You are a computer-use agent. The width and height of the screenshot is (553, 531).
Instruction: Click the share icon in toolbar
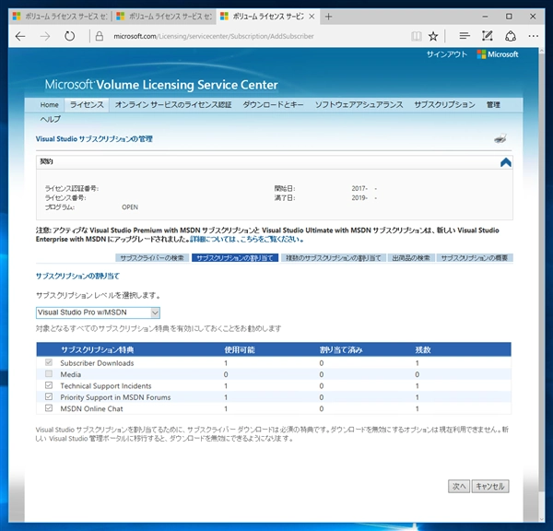click(x=511, y=36)
